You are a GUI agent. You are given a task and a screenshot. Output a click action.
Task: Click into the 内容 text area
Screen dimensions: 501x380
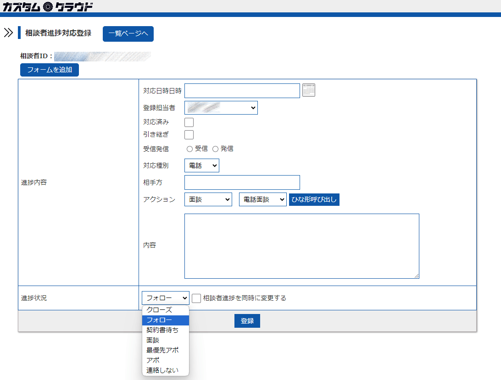tap(301, 246)
